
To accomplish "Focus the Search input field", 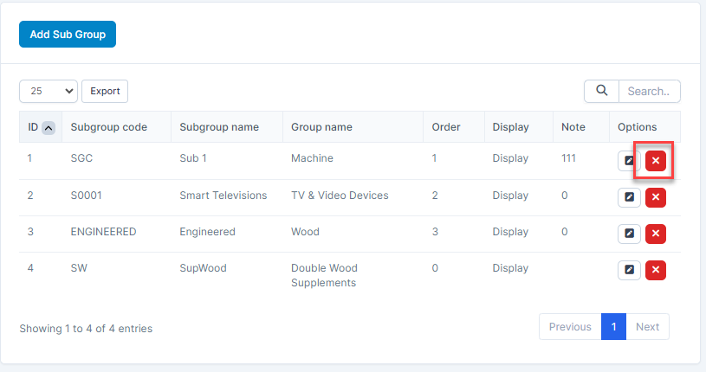I will pyautogui.click(x=649, y=91).
